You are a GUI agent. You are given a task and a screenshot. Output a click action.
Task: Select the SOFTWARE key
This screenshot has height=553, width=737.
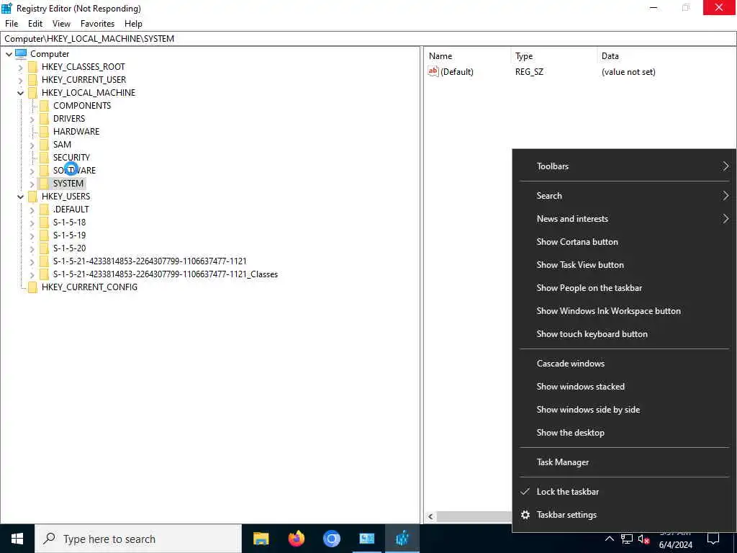[x=74, y=170]
